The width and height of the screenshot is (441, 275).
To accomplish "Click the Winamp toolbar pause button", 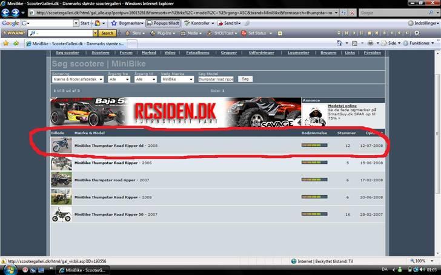I will [x=362, y=33].
